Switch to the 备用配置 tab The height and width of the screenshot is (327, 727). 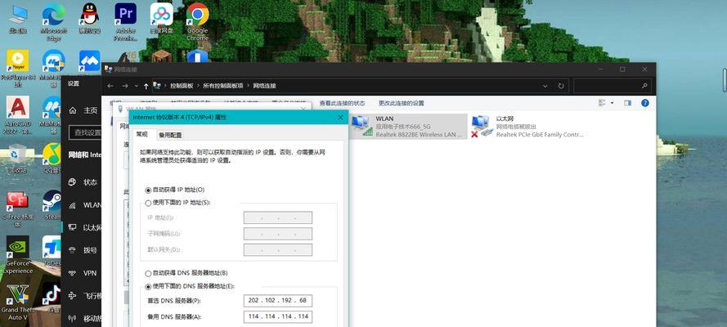click(x=170, y=135)
